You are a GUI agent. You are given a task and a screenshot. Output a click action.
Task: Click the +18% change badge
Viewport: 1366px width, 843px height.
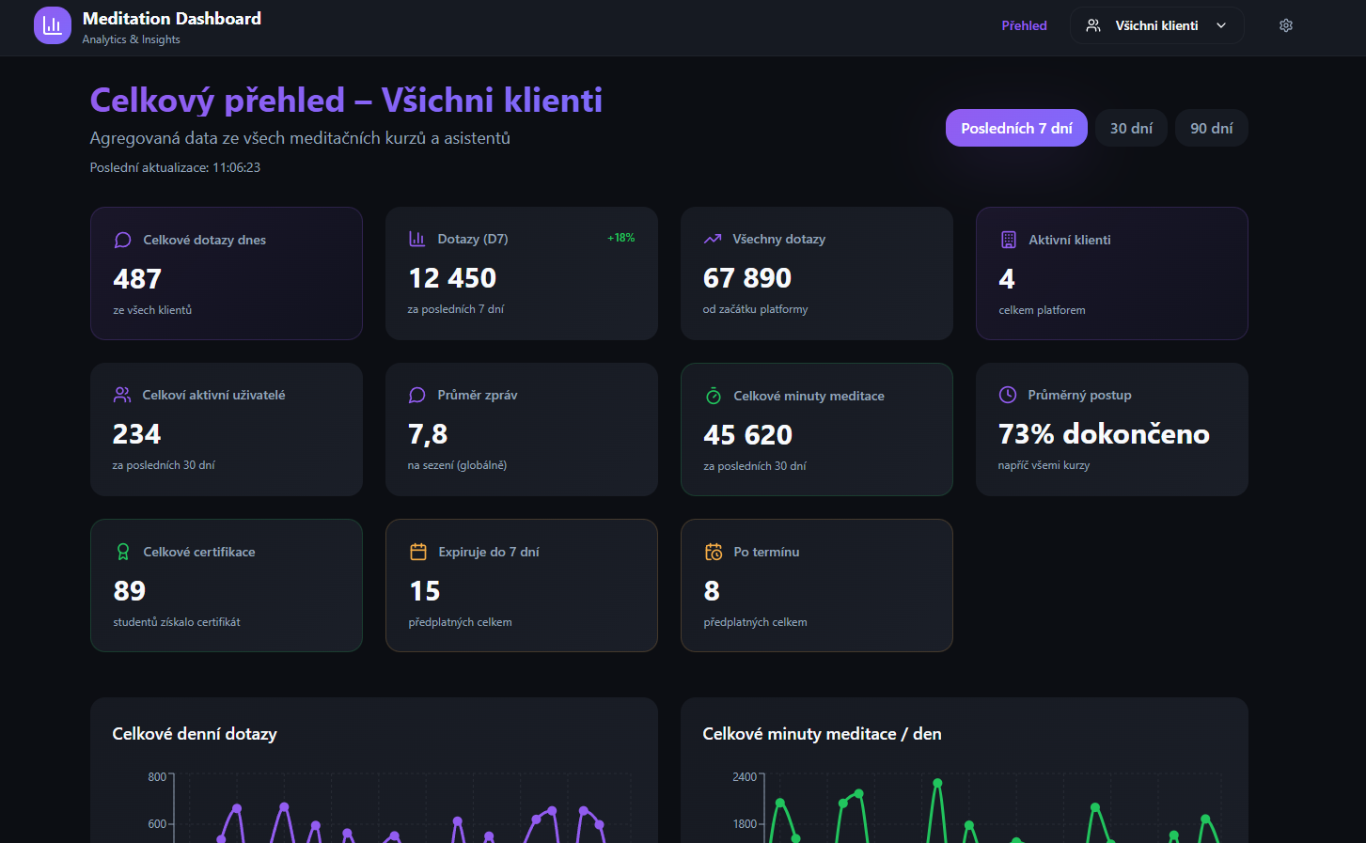[x=620, y=239]
